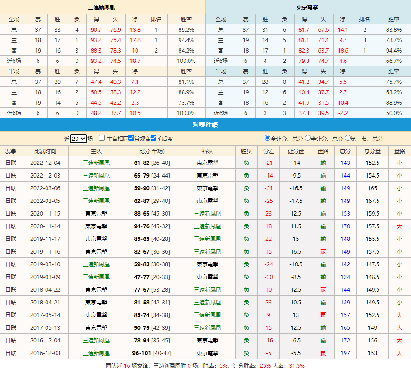This screenshot has width=411, height=370.
Task: Click the score 47-77 [20-33]
Action: pyautogui.click(x=152, y=277)
